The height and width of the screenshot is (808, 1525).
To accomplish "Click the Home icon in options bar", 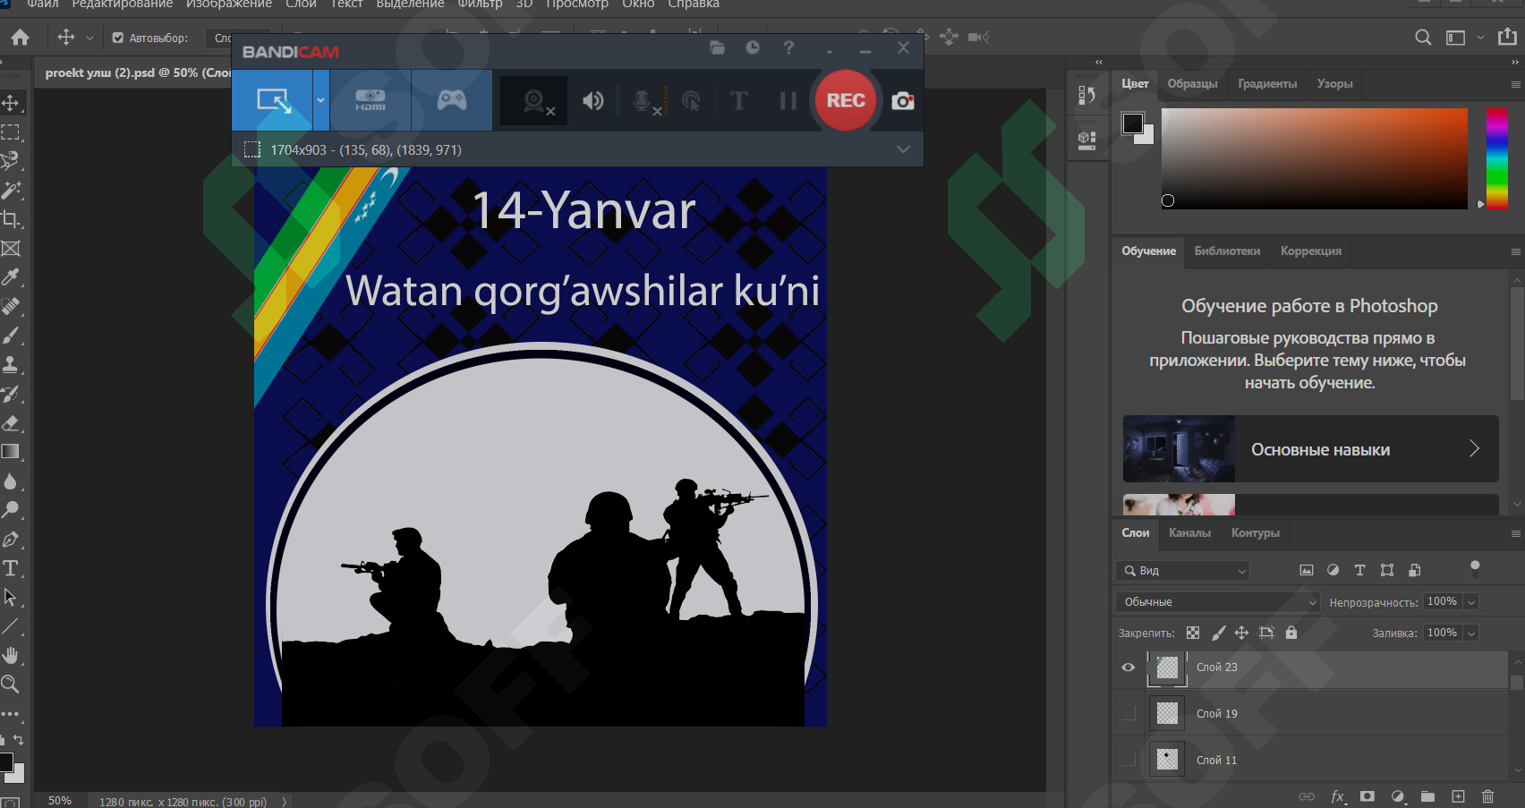I will [20, 38].
